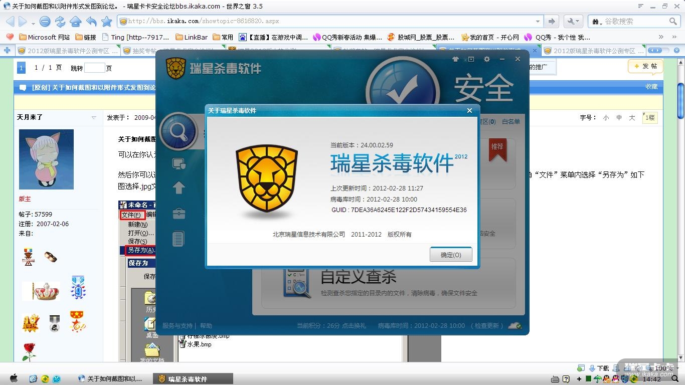Click the browser Undo arrow icon
The width and height of the screenshot is (685, 385).
coord(91,21)
